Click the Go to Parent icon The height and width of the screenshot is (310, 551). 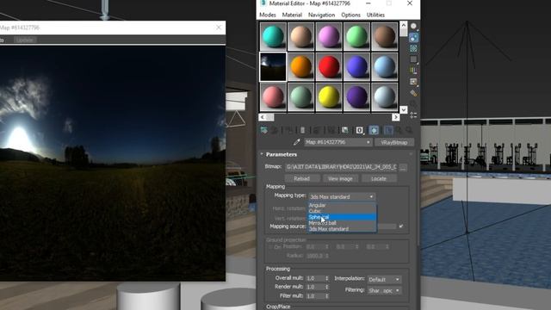coord(399,130)
